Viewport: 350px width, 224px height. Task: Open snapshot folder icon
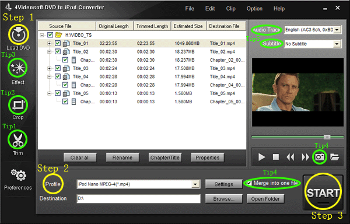(x=334, y=157)
